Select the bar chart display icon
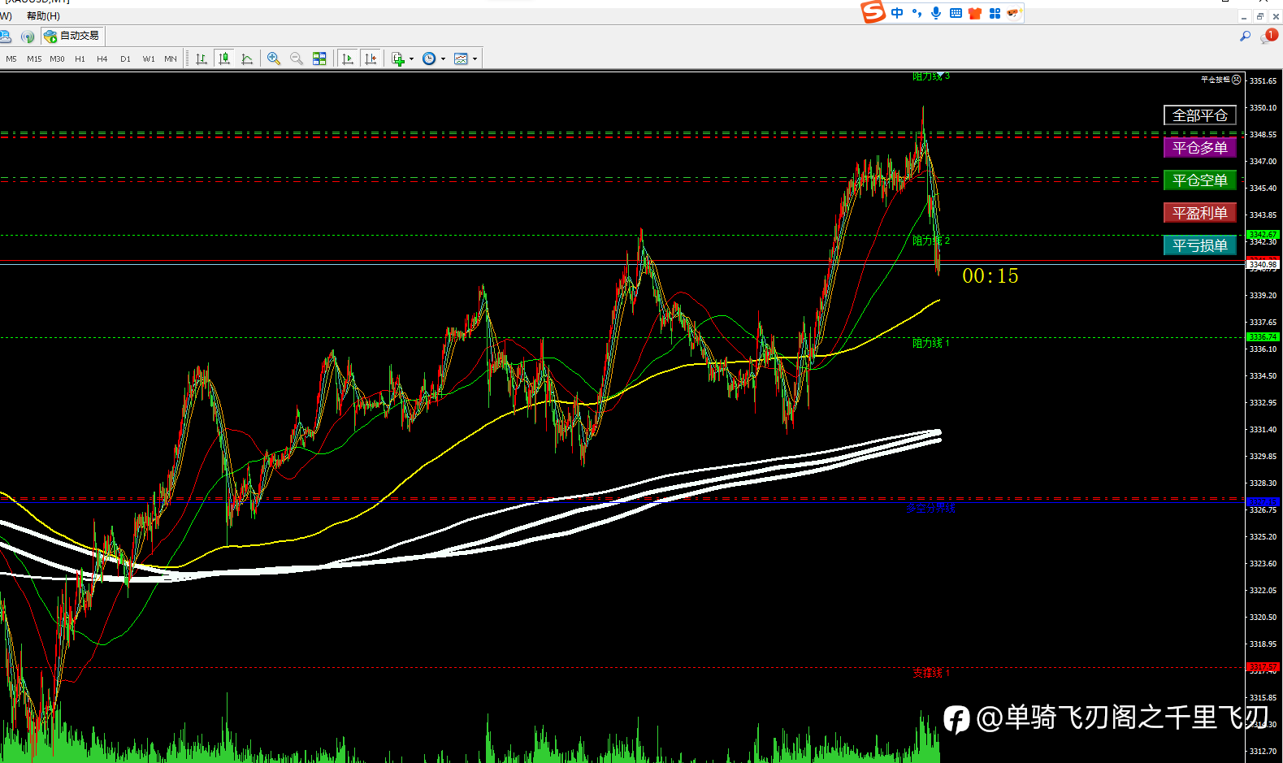The image size is (1283, 763). (x=202, y=59)
